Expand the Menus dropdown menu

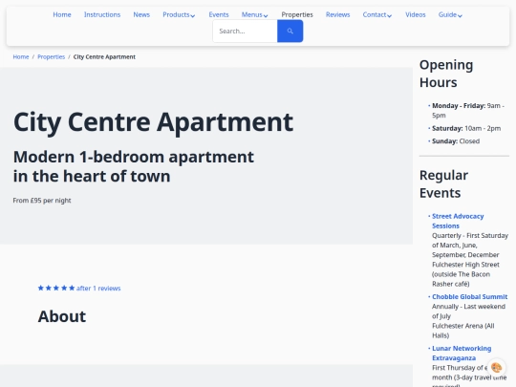(254, 14)
